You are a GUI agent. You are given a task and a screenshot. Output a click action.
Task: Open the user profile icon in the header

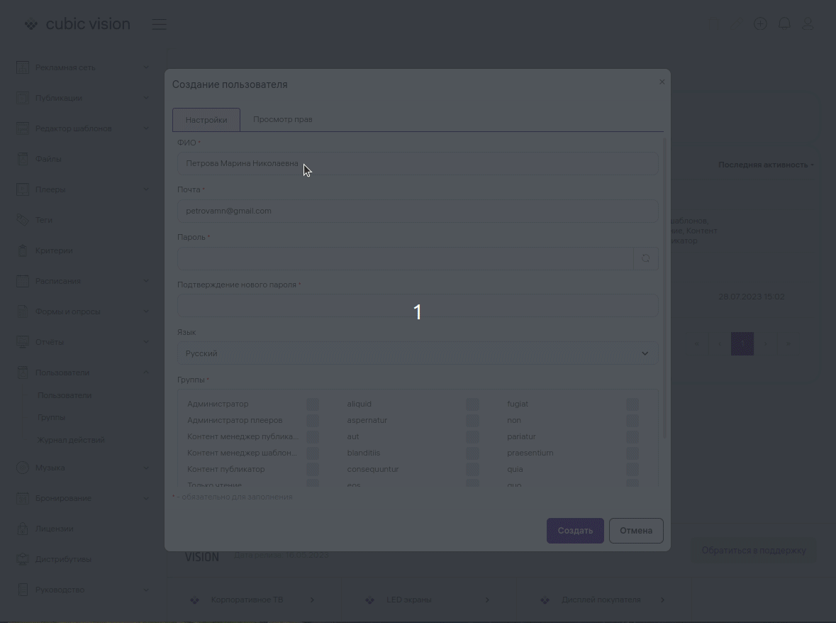pos(808,24)
